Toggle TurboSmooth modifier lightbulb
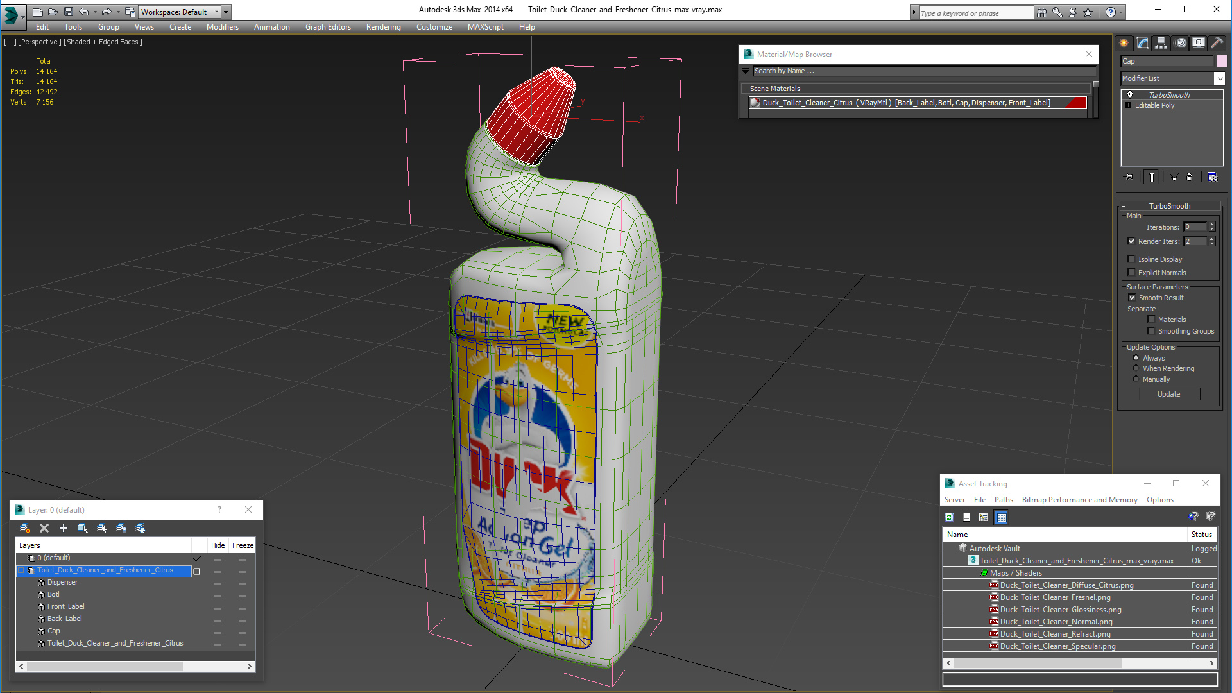1232x693 pixels. click(x=1130, y=94)
